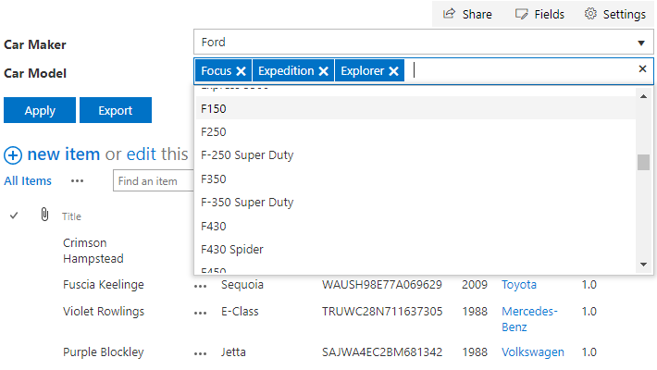
Task: Click VIN WAUSH98E77A069629
Action: [x=382, y=285]
